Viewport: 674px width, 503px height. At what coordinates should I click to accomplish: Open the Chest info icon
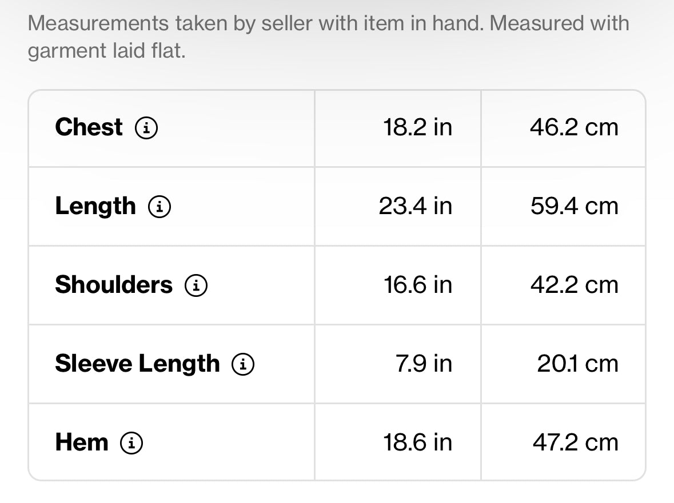coord(146,128)
